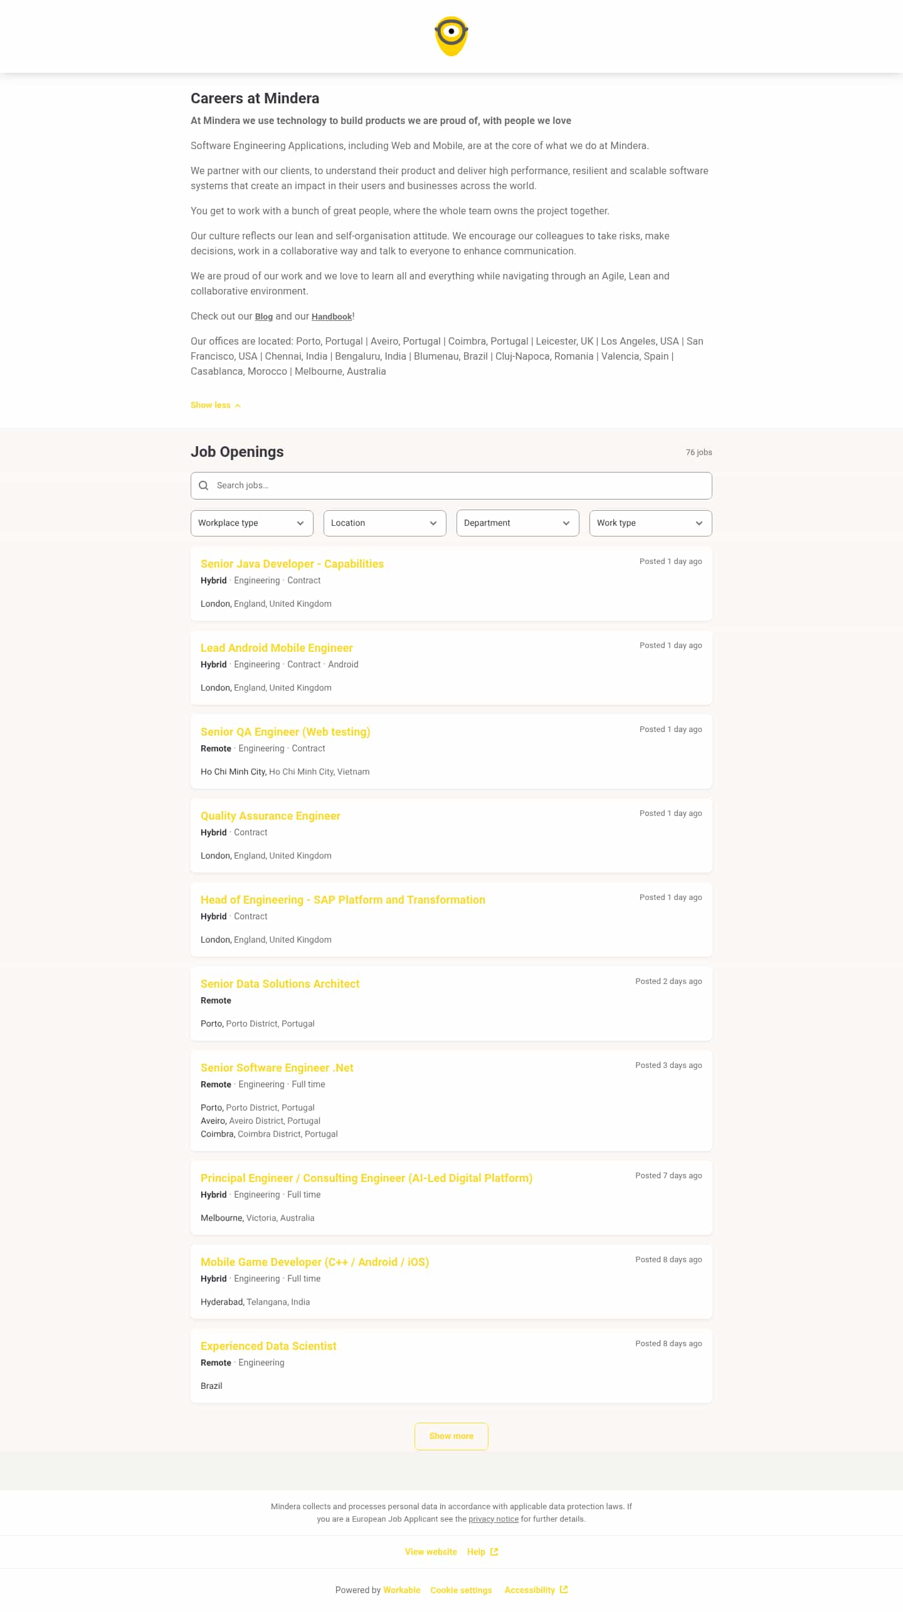Click the search magnifier icon
This screenshot has width=903, height=1612.
pos(204,486)
